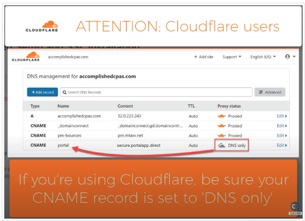305x221 pixels.
Task: Click the Add record button
Action: [x=43, y=92]
